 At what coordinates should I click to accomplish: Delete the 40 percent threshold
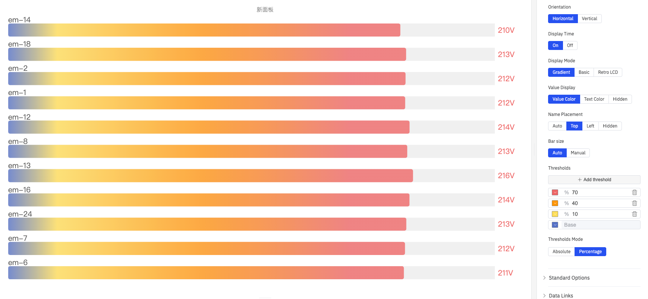[634, 203]
